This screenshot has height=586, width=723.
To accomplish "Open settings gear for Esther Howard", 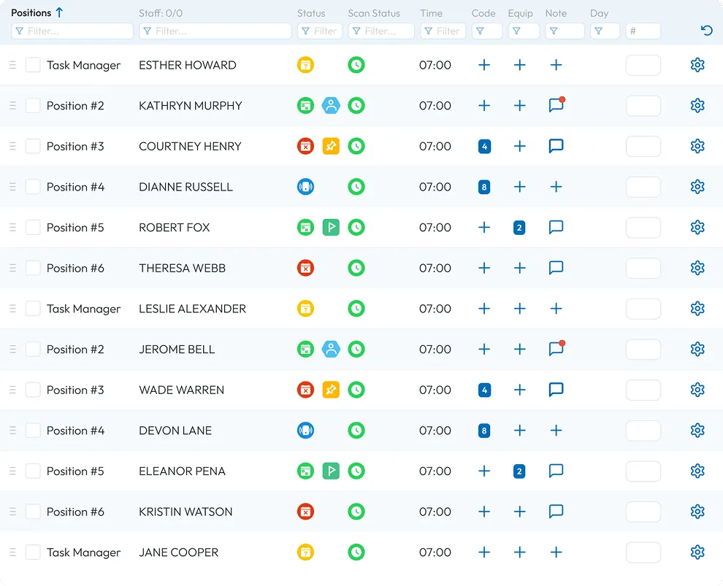I will [697, 65].
